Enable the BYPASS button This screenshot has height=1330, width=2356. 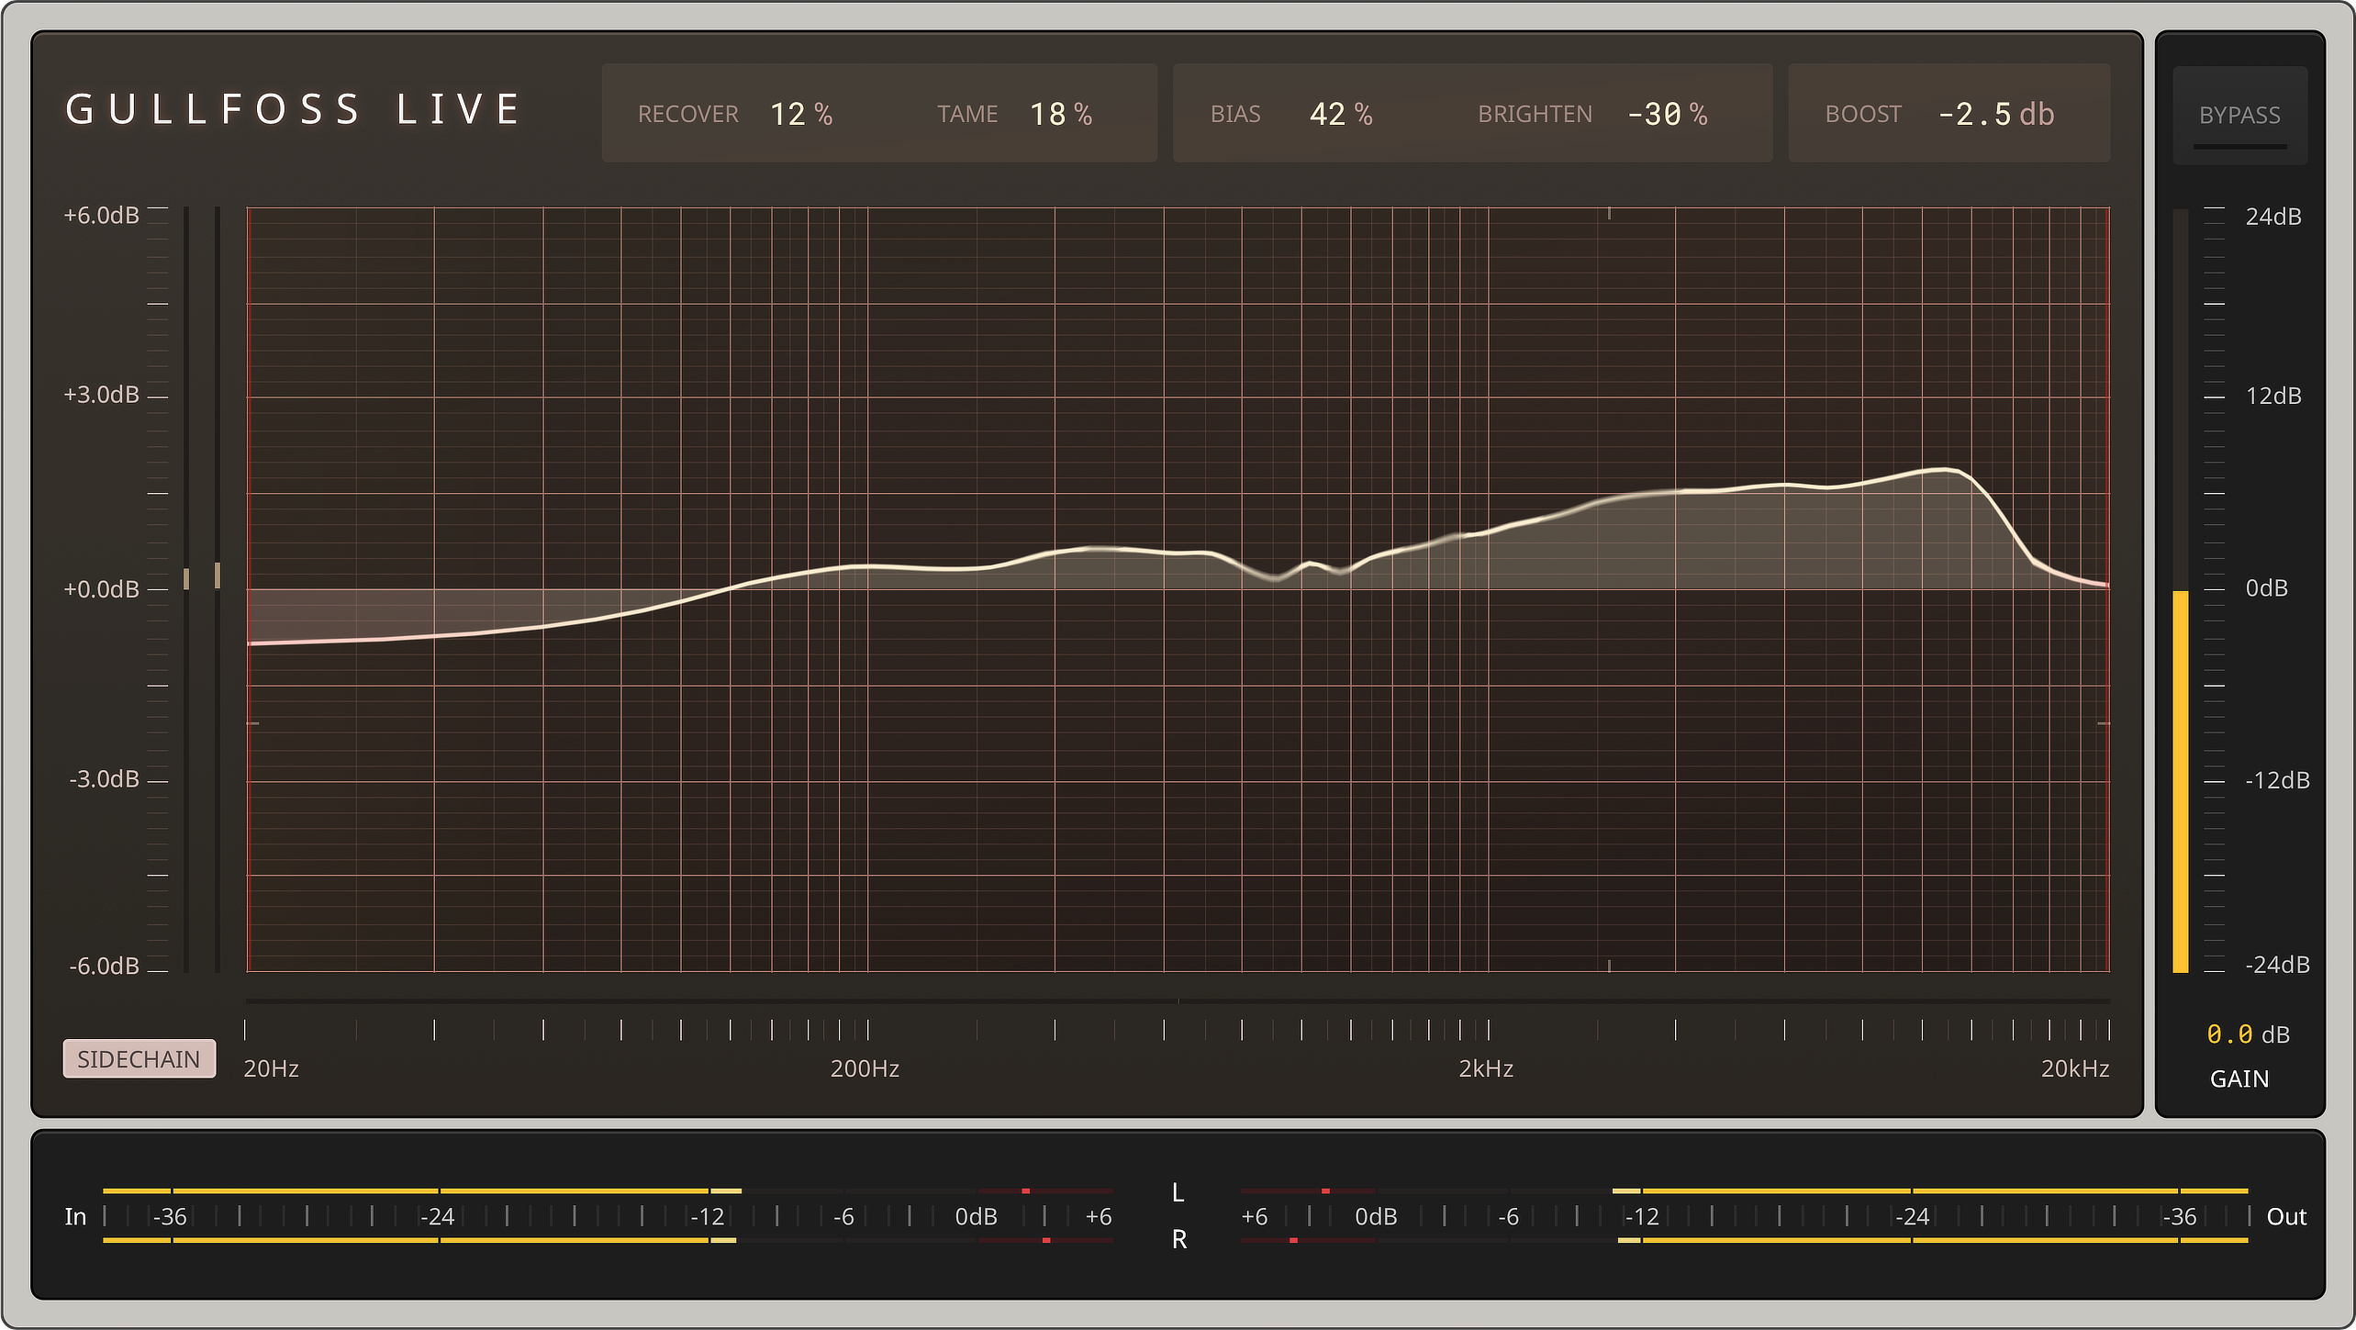coord(2239,114)
